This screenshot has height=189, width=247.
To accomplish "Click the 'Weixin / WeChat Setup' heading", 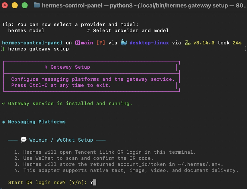I will pos(61,140).
